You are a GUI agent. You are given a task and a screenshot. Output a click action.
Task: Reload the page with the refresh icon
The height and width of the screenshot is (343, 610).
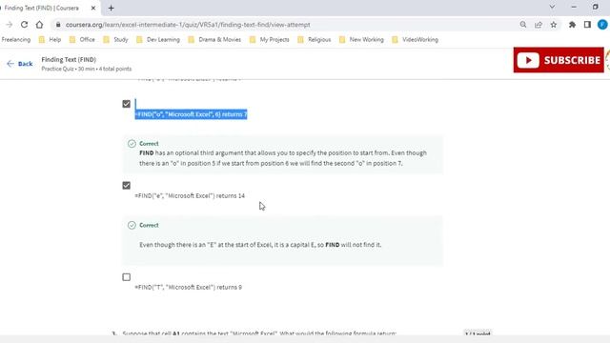point(24,25)
